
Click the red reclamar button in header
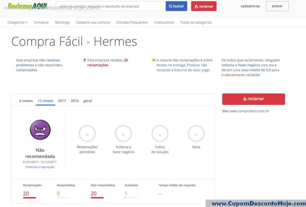(x=204, y=6)
